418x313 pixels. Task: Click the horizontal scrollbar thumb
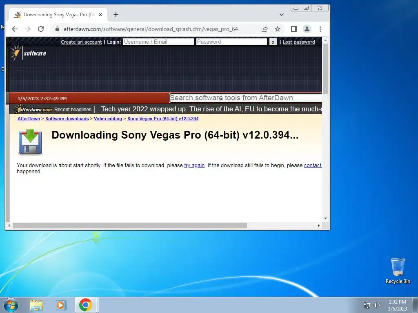pos(129,226)
